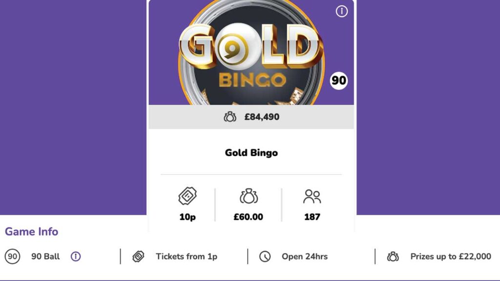Viewport: 500px width, 281px height.
Task: Select the money bag icon showing £84,490 jackpot
Action: pyautogui.click(x=230, y=117)
